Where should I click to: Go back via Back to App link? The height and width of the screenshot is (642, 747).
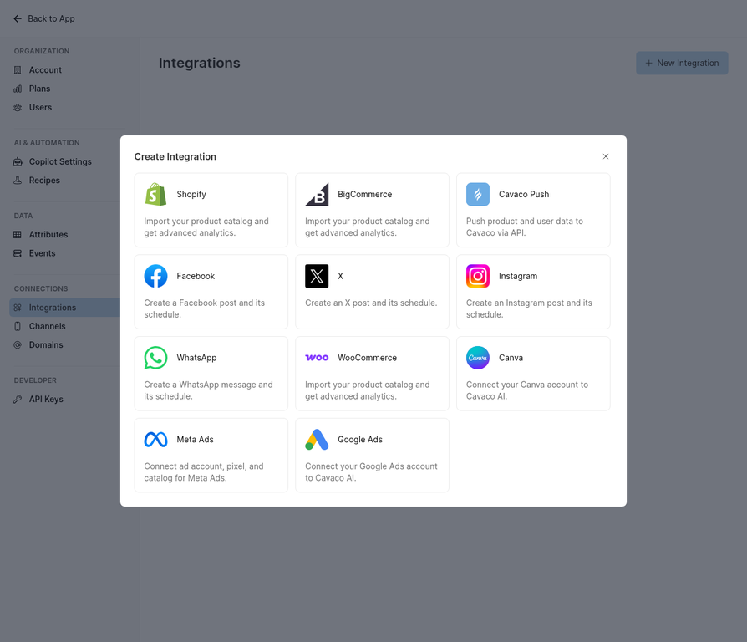pos(44,18)
